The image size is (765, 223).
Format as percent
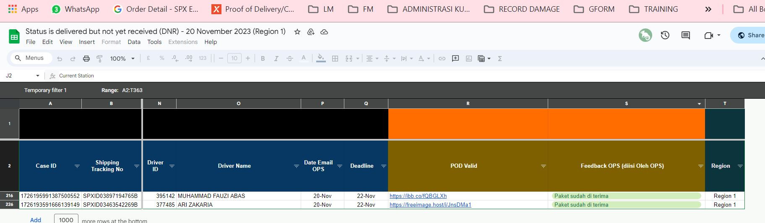pos(162,59)
